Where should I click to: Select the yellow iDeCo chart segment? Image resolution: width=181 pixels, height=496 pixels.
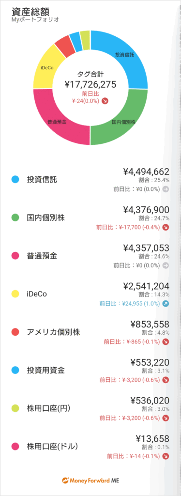pyautogui.click(x=47, y=67)
